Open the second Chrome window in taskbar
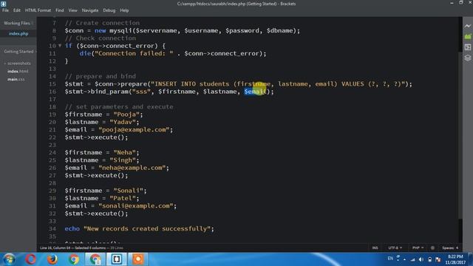This screenshot has width=473, height=266. pos(95,259)
